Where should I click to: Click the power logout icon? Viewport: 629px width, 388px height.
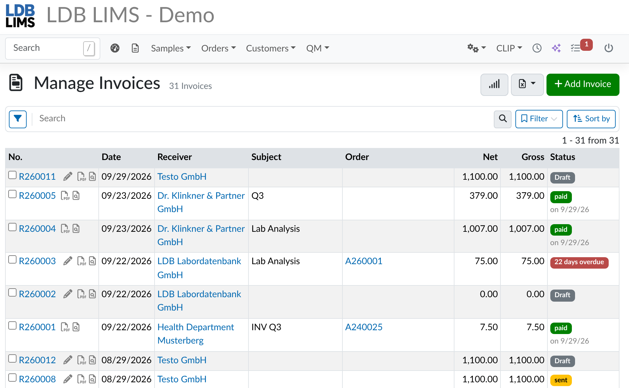(x=609, y=48)
